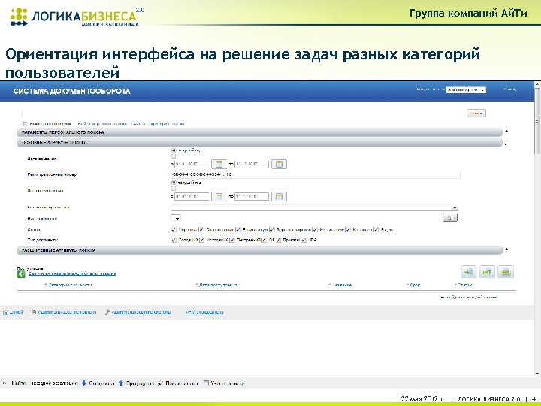
Task: Toggle the Учесть регистр checkbox in find bar
Action: pyautogui.click(x=207, y=383)
